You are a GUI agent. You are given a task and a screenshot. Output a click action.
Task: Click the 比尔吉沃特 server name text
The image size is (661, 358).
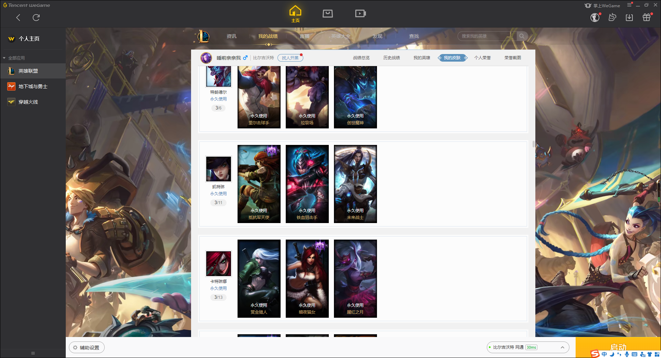coord(263,58)
